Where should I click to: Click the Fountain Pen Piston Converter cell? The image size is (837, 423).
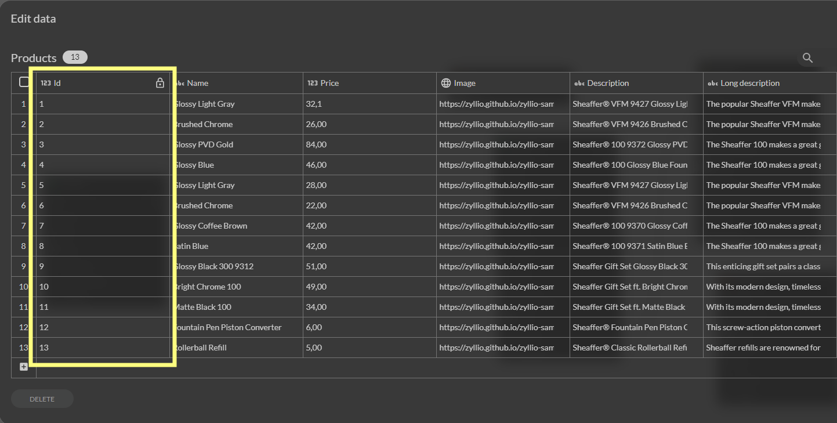click(x=228, y=327)
